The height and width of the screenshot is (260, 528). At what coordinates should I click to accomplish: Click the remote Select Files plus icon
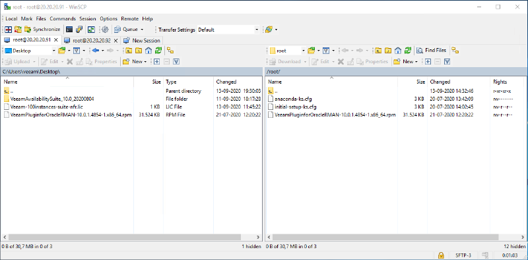[428, 61]
